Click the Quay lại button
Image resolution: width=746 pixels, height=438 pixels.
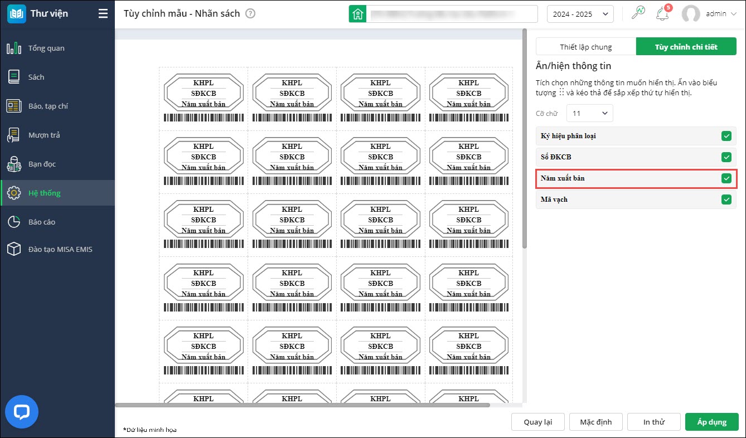tap(538, 422)
